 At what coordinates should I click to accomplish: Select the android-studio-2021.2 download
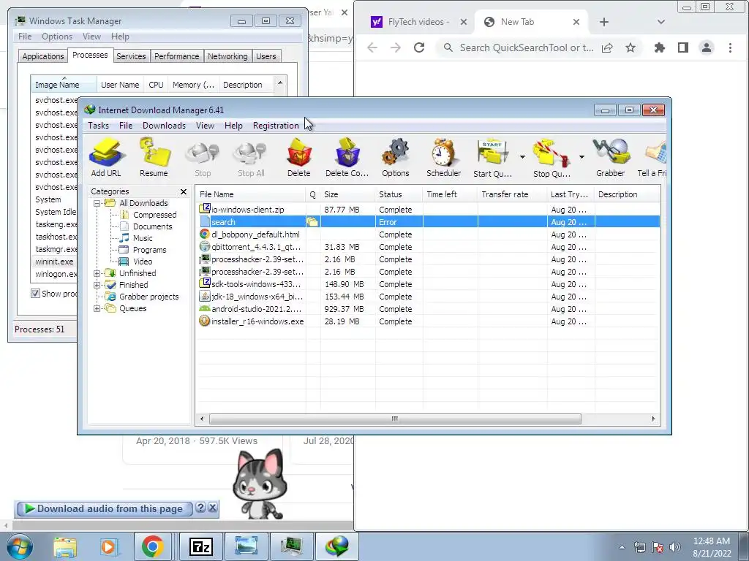pos(429,309)
